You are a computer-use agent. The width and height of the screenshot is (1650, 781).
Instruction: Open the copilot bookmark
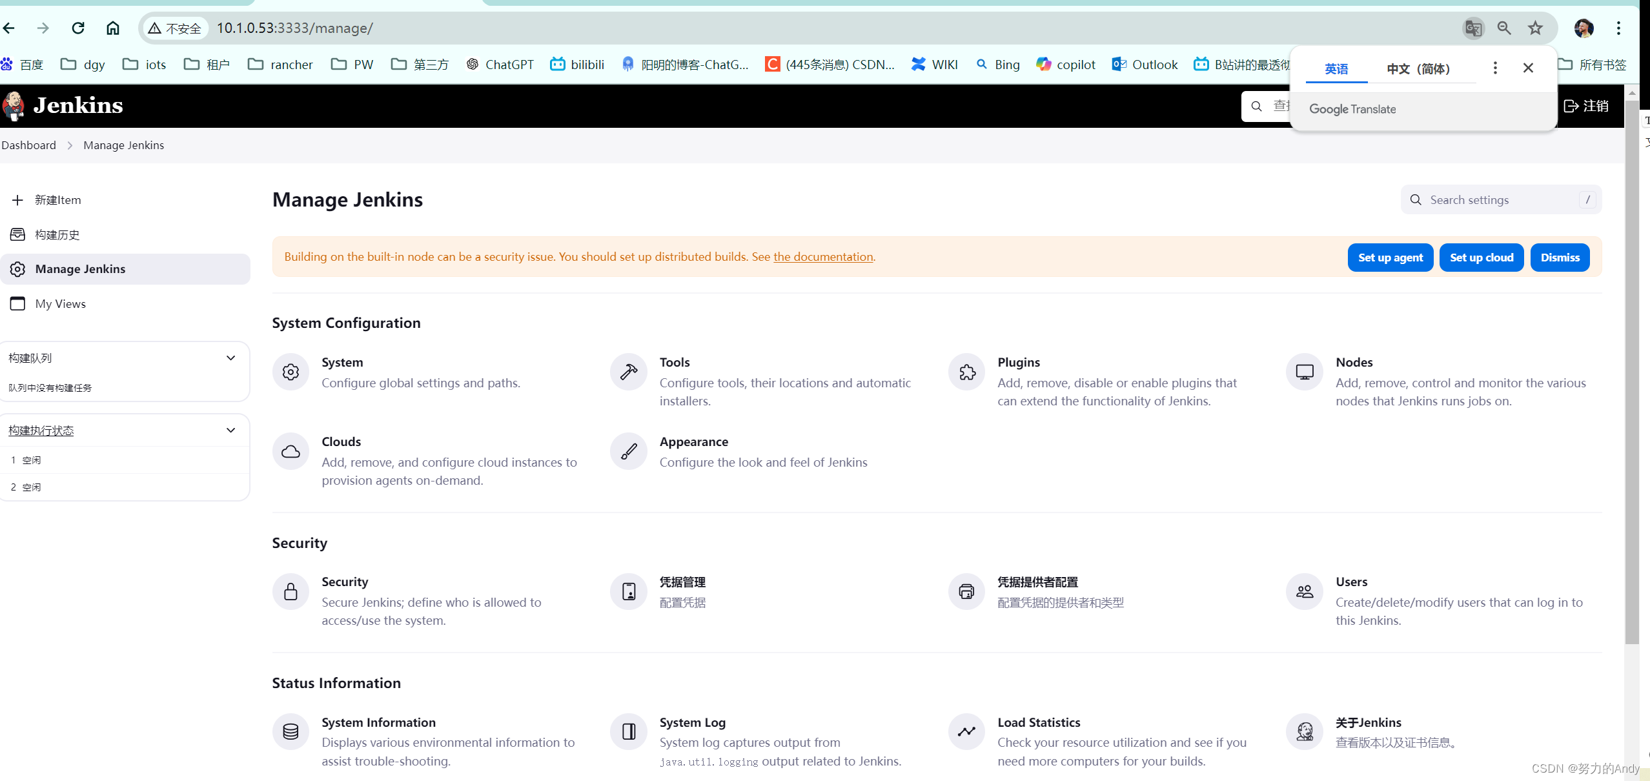(1066, 65)
